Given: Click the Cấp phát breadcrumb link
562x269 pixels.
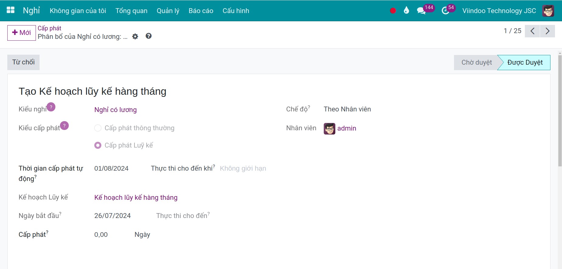Looking at the screenshot, I should coord(49,28).
